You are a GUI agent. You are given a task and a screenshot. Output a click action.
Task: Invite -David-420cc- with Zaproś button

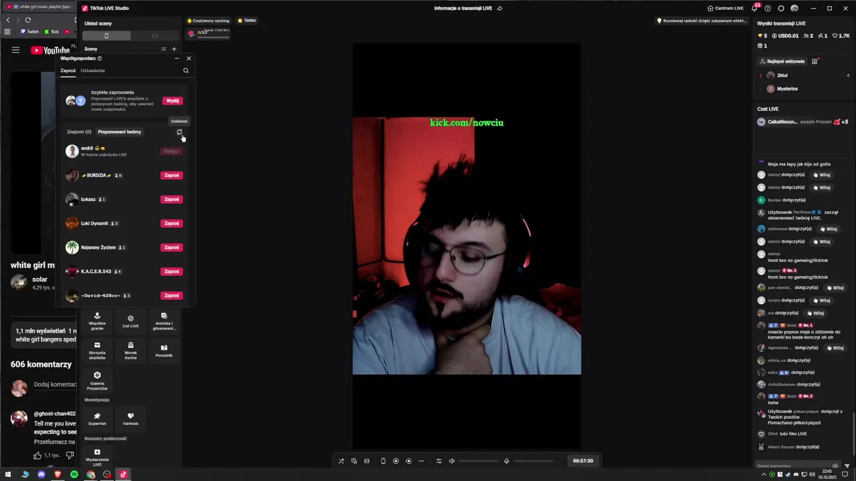172,295
